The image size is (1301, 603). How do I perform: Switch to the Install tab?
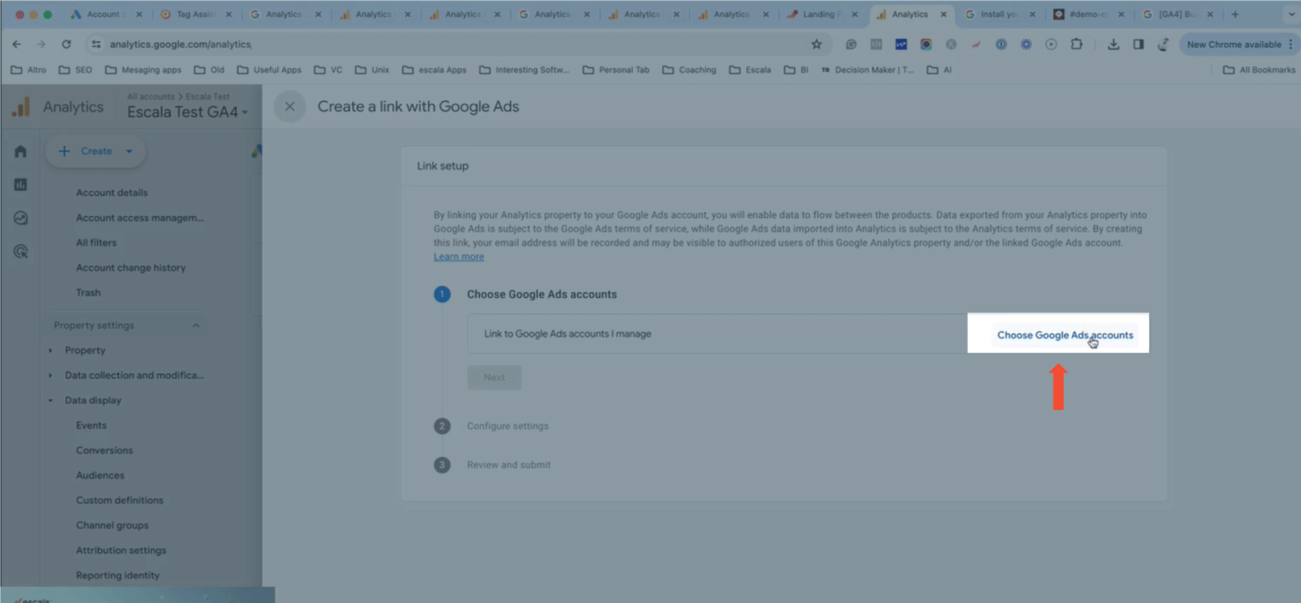pyautogui.click(x=999, y=14)
